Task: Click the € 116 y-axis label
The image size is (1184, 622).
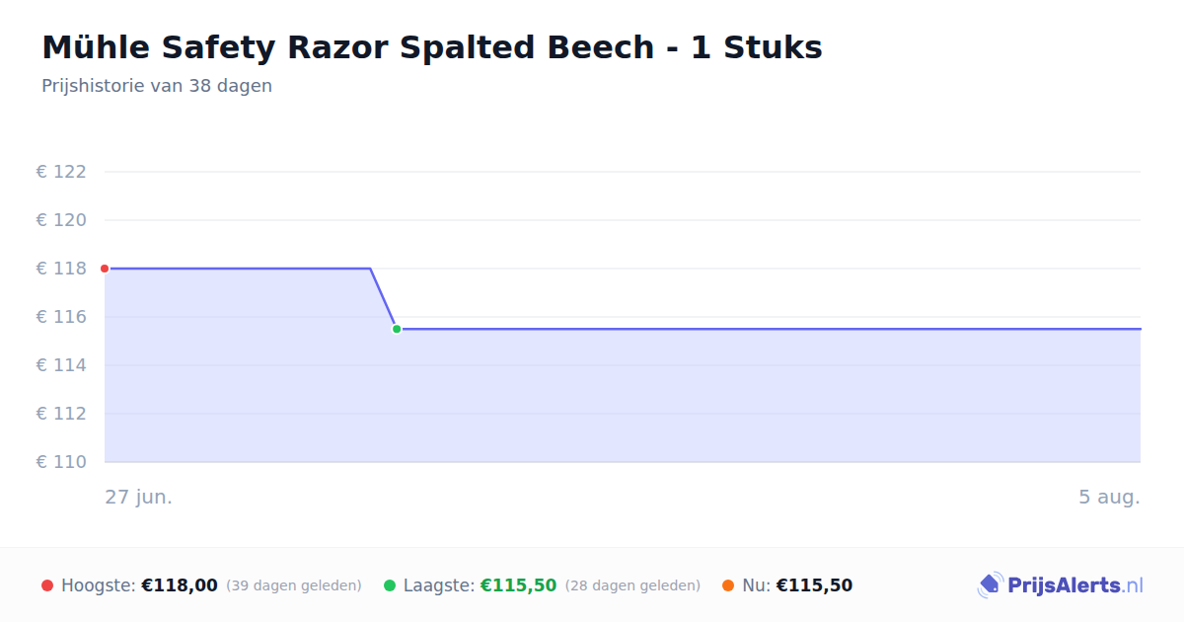Action: (x=61, y=317)
